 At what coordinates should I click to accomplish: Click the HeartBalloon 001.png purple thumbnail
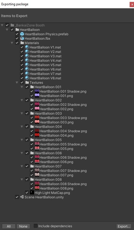pos(37,95)
